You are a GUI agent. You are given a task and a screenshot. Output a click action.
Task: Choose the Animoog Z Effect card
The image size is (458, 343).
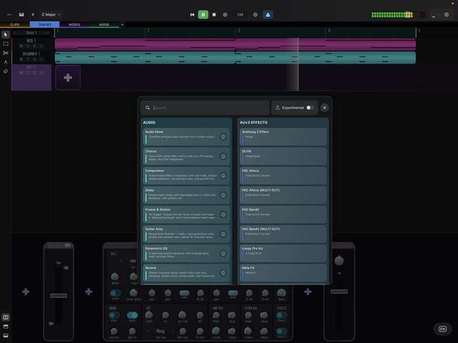click(x=283, y=137)
